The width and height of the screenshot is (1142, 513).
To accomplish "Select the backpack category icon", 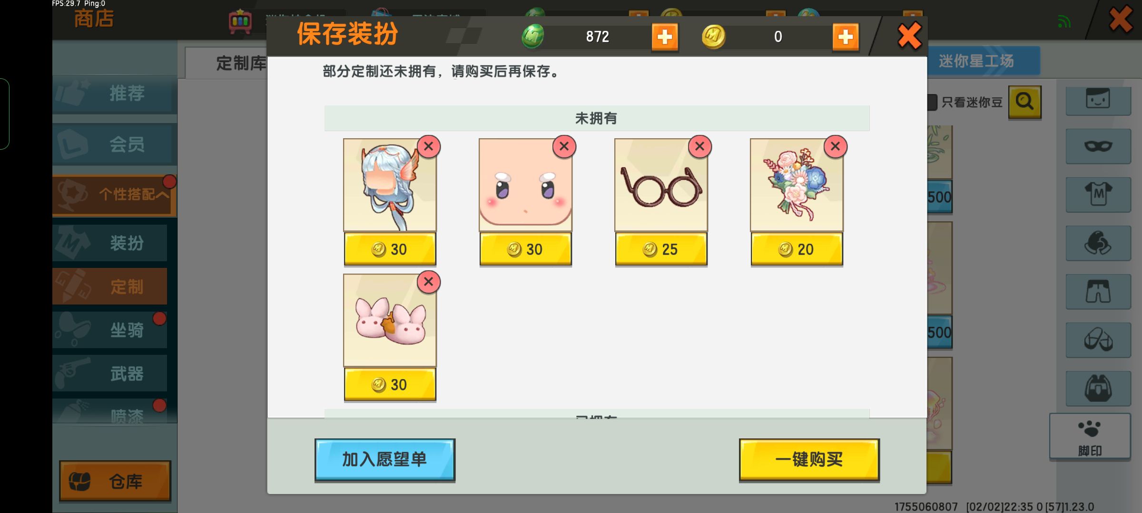I will click(x=1098, y=389).
